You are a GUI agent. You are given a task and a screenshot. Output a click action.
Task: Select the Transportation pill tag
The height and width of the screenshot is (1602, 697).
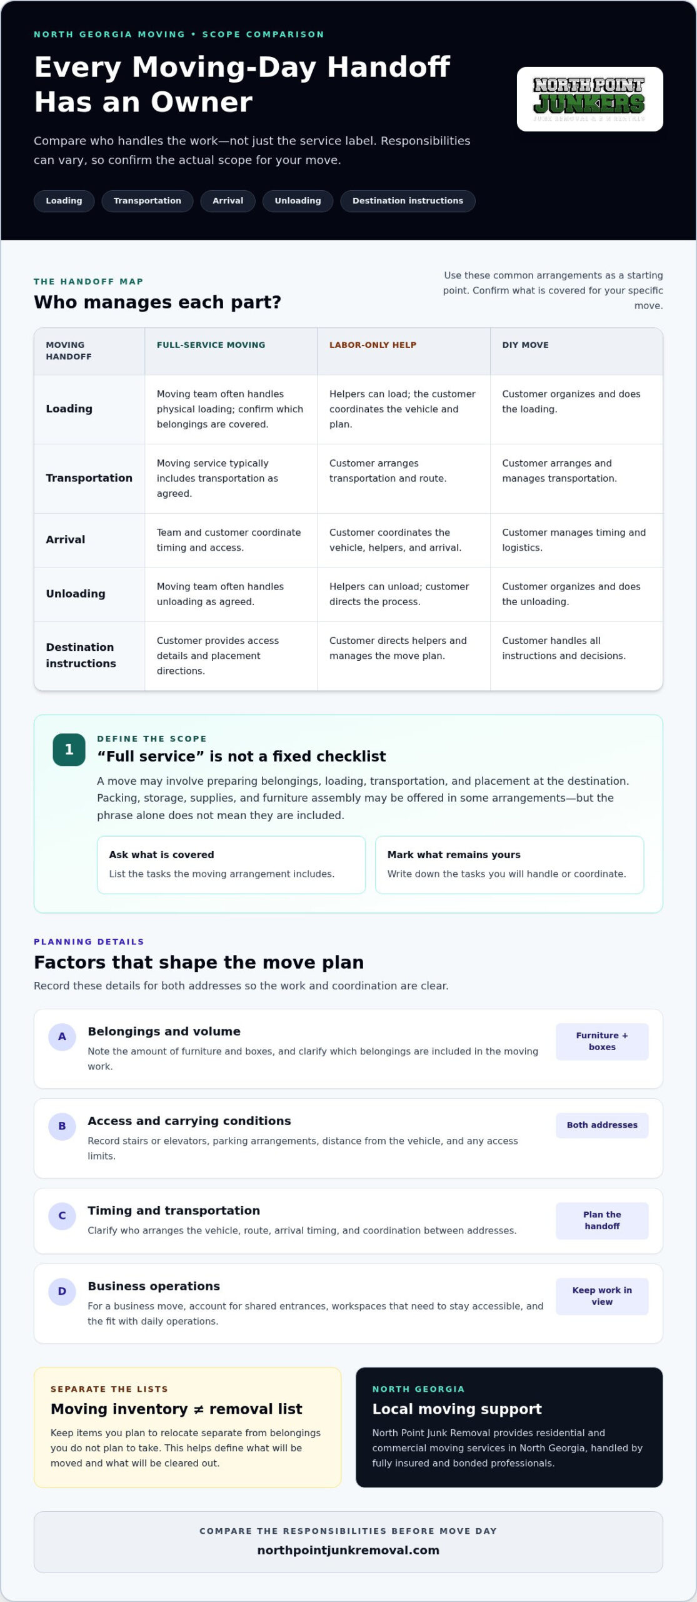(x=148, y=201)
